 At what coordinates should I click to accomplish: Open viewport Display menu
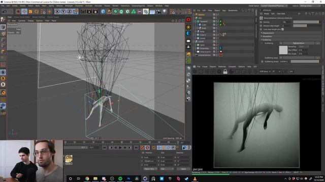pos(30,21)
